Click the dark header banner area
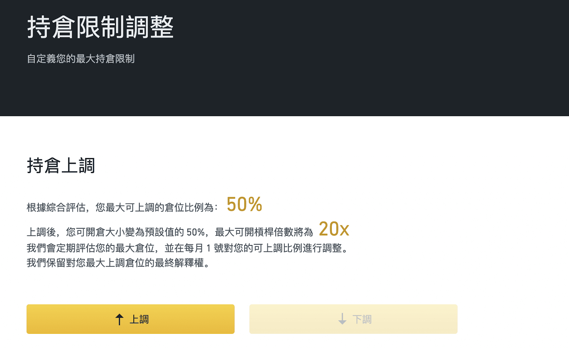 (284, 58)
